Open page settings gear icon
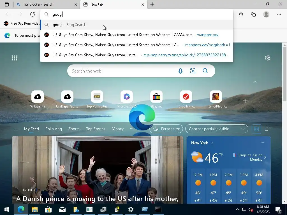The width and height of the screenshot is (287, 215). click(x=268, y=58)
